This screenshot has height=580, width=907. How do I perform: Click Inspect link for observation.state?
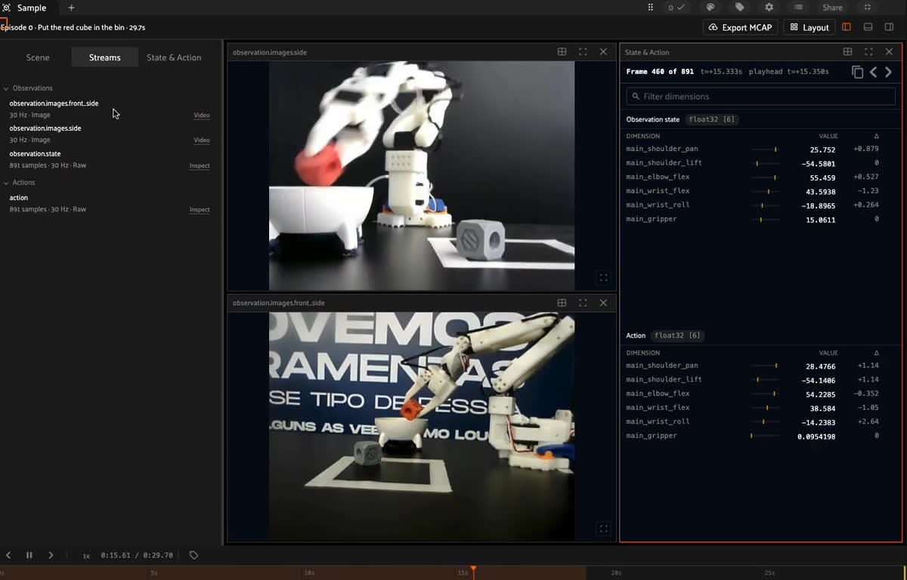point(200,165)
